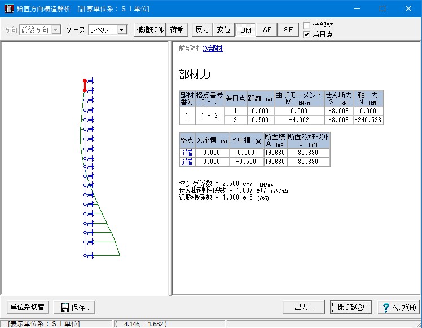Click the bottom node of the model
422x328 pixels.
tap(85, 255)
